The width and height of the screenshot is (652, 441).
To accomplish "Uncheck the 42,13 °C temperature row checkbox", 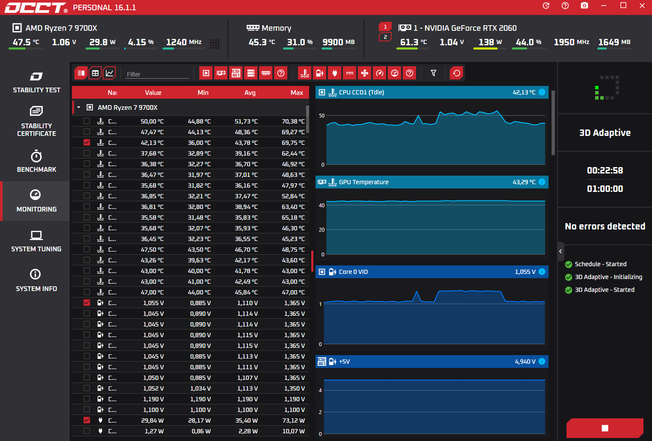I will click(x=87, y=142).
